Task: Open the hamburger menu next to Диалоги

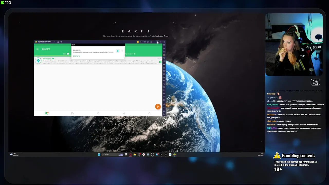Action: pos(37,49)
